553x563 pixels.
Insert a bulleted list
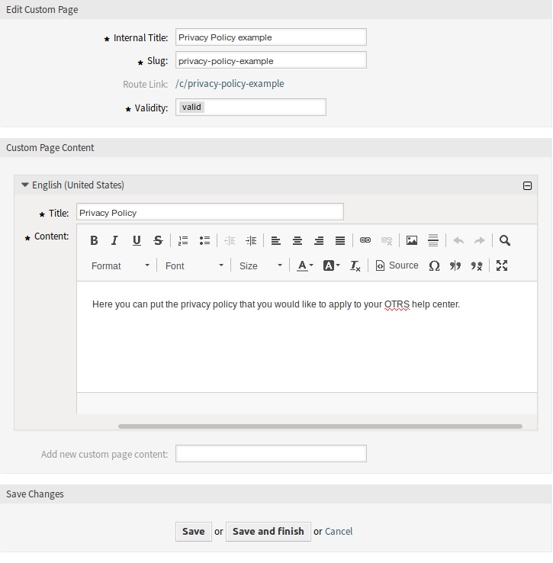click(204, 240)
